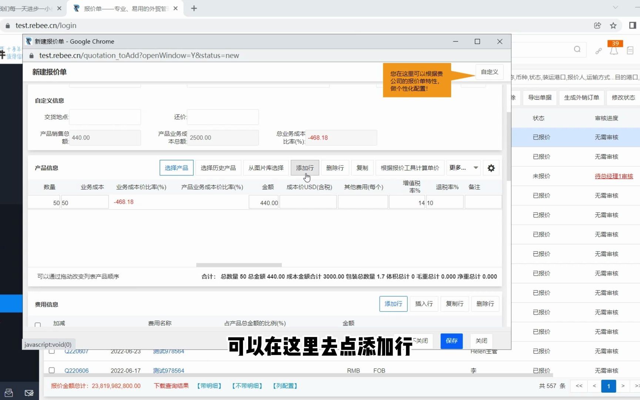This screenshot has height=400, width=640.
Task: Click the 【带明细】 link
Action: pyautogui.click(x=209, y=386)
